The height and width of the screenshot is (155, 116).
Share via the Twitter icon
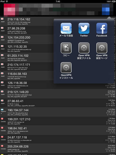(84, 28)
